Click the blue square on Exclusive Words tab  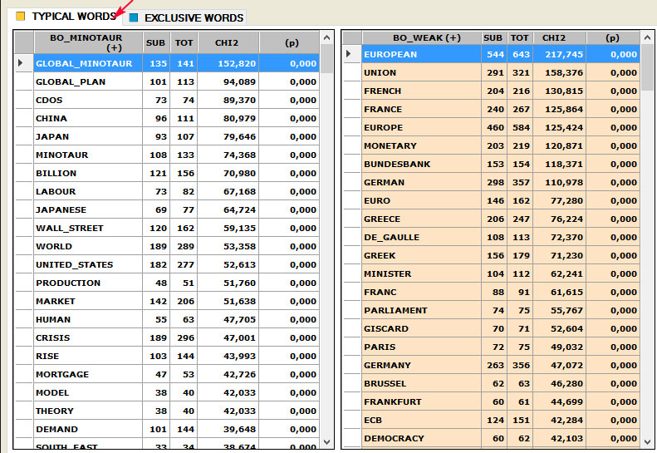tap(134, 17)
